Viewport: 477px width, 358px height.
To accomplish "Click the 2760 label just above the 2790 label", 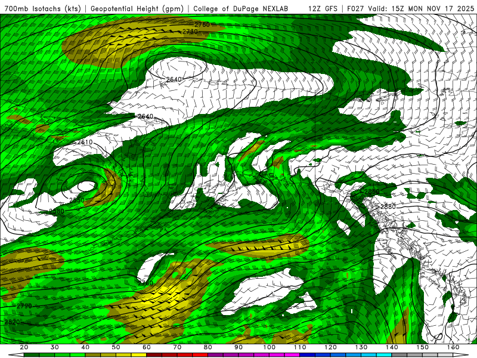I will (145, 283).
